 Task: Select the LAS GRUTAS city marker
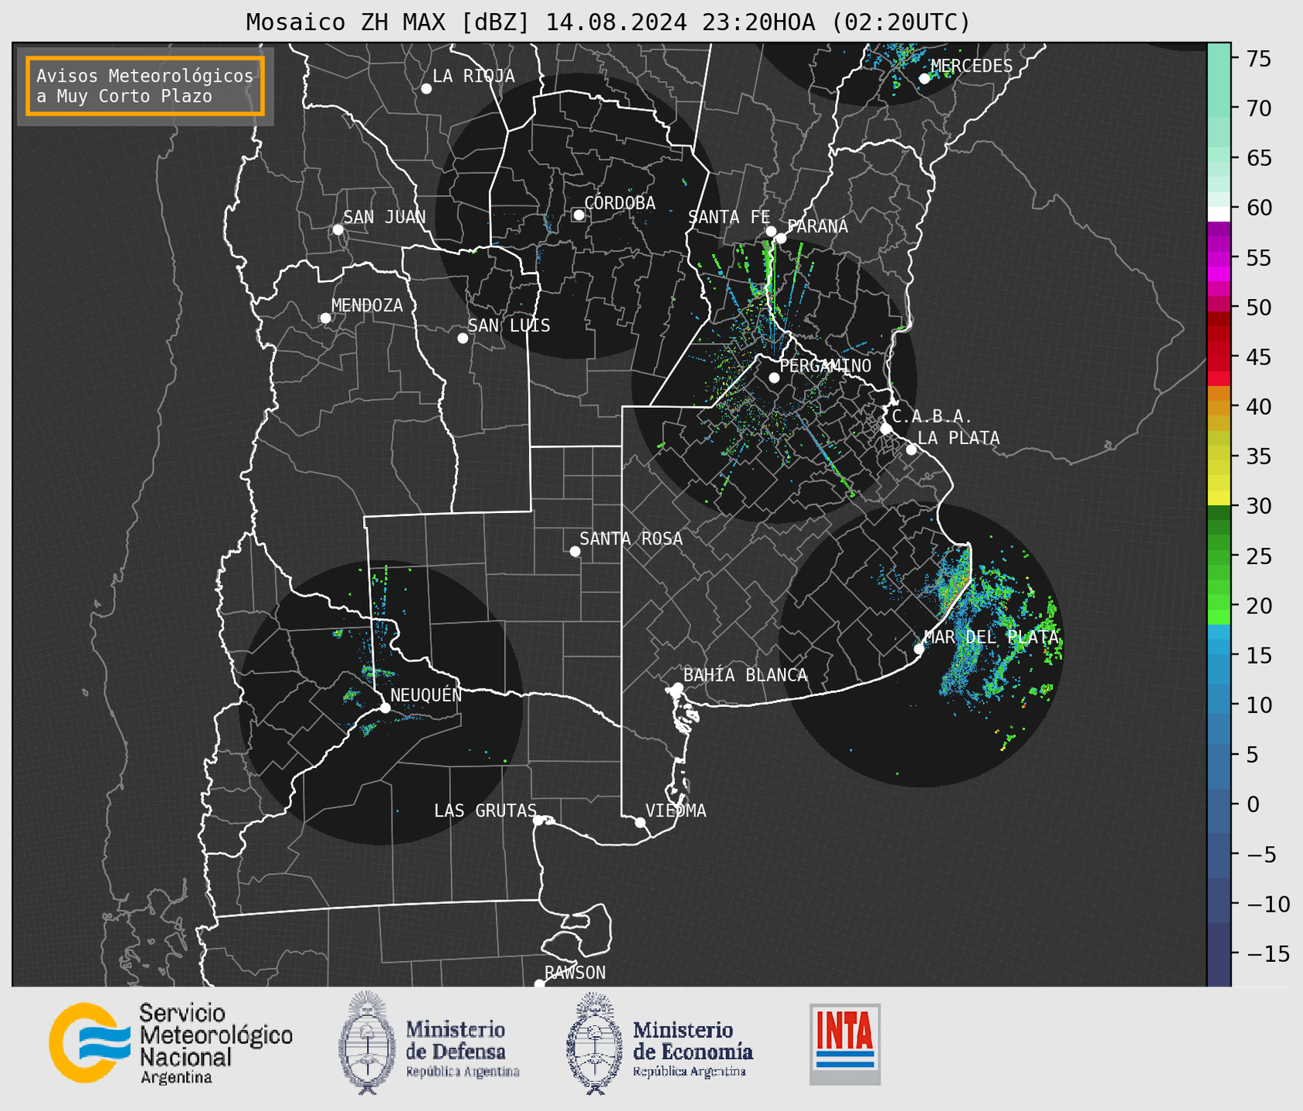click(538, 821)
